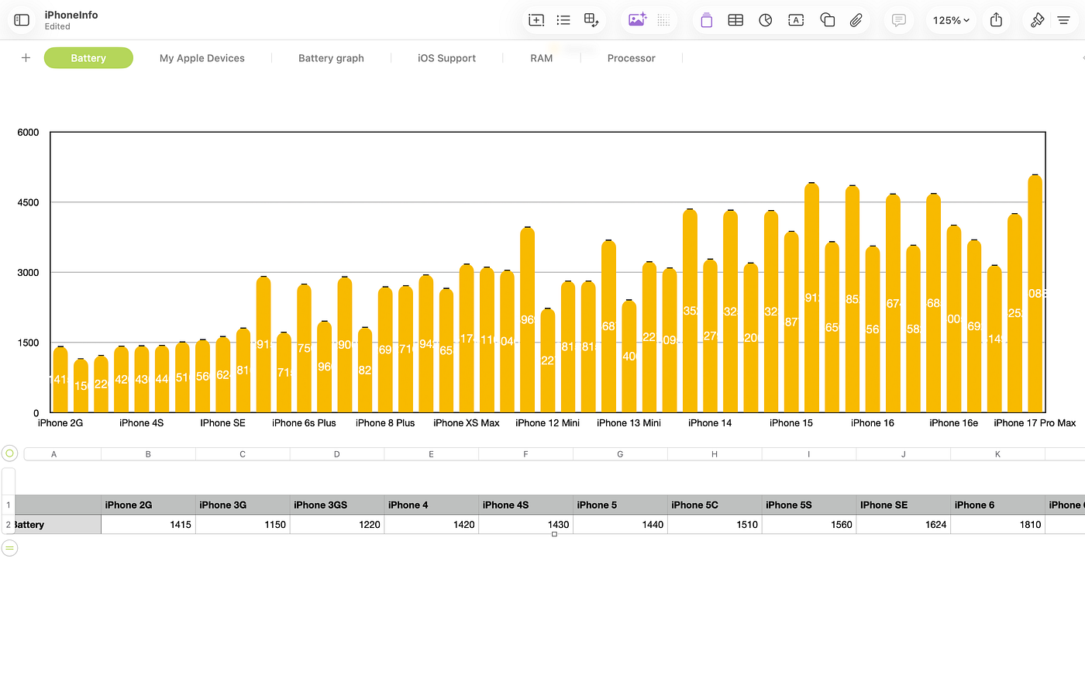Click the cell with value 1415
1085x679 pixels.
(x=148, y=525)
